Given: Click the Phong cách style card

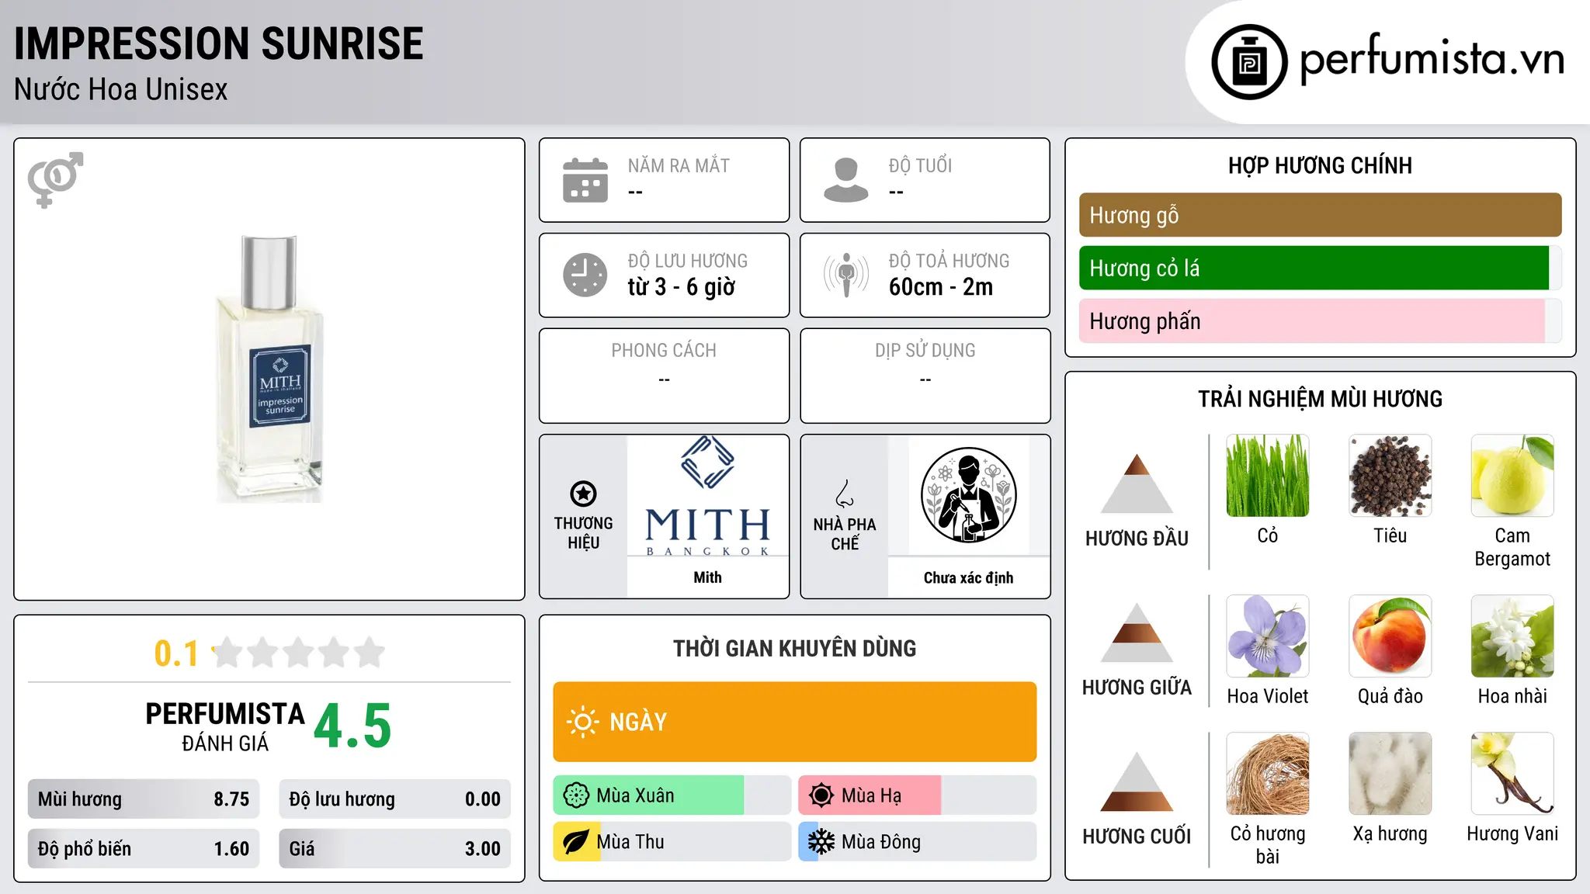Looking at the screenshot, I should [x=664, y=376].
